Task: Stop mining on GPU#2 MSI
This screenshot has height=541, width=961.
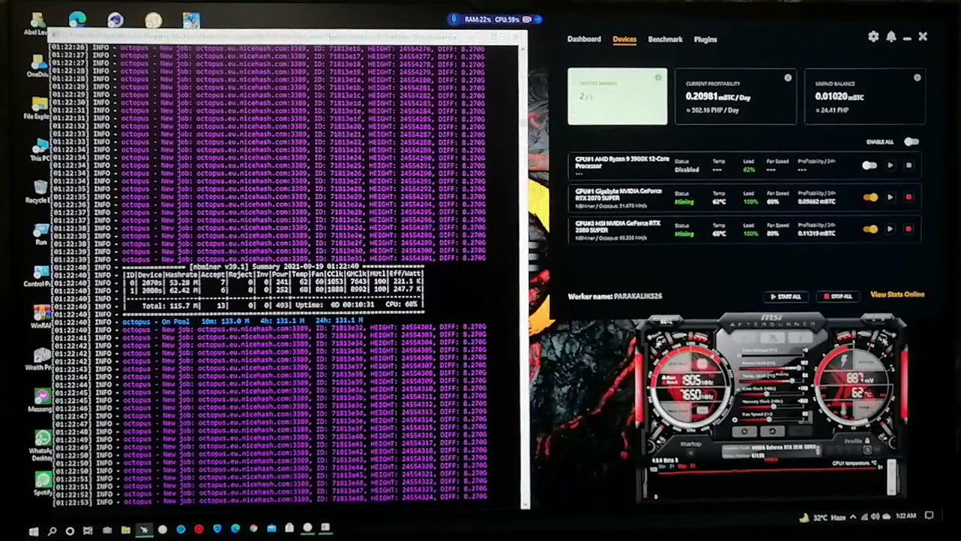Action: [x=908, y=229]
